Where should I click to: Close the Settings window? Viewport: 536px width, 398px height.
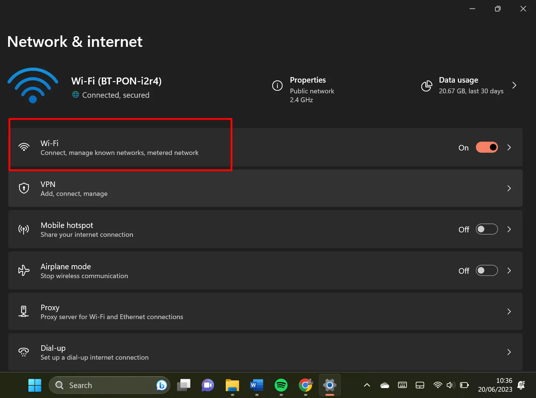click(523, 8)
